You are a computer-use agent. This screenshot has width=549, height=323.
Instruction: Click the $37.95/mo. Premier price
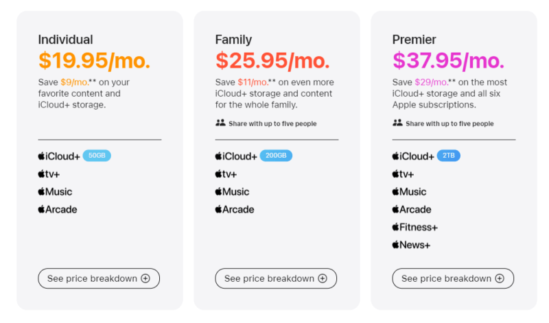(448, 60)
